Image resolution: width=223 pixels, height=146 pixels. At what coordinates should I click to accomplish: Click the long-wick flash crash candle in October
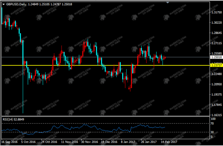click(x=23, y=77)
